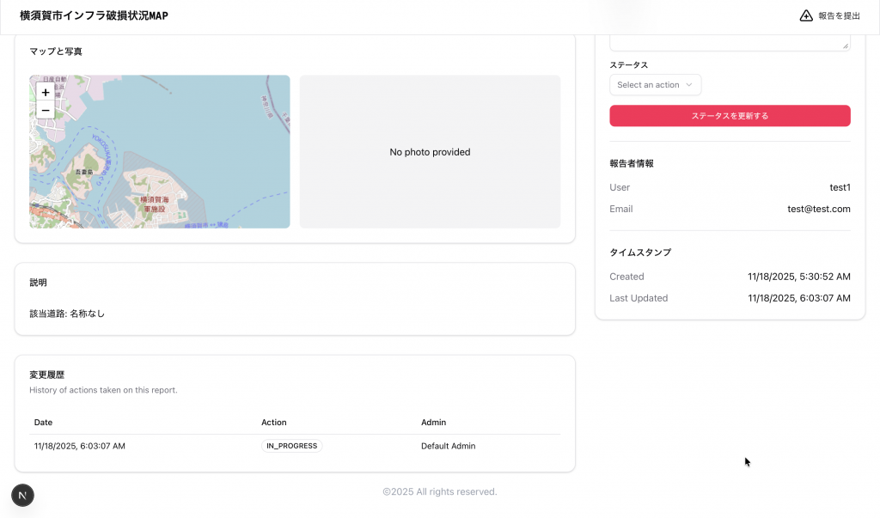This screenshot has height=518, width=880.
Task: Zoom in on the map with plus button
Action: 46,92
